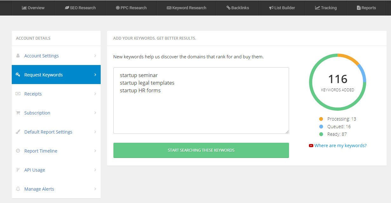Viewport: 391px width, 203px height.
Task: Switch to the PPC Research tab
Action: coord(131,8)
